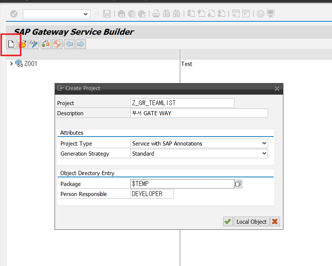
Task: Confirm dialog with green checkmark button
Action: pos(228,221)
